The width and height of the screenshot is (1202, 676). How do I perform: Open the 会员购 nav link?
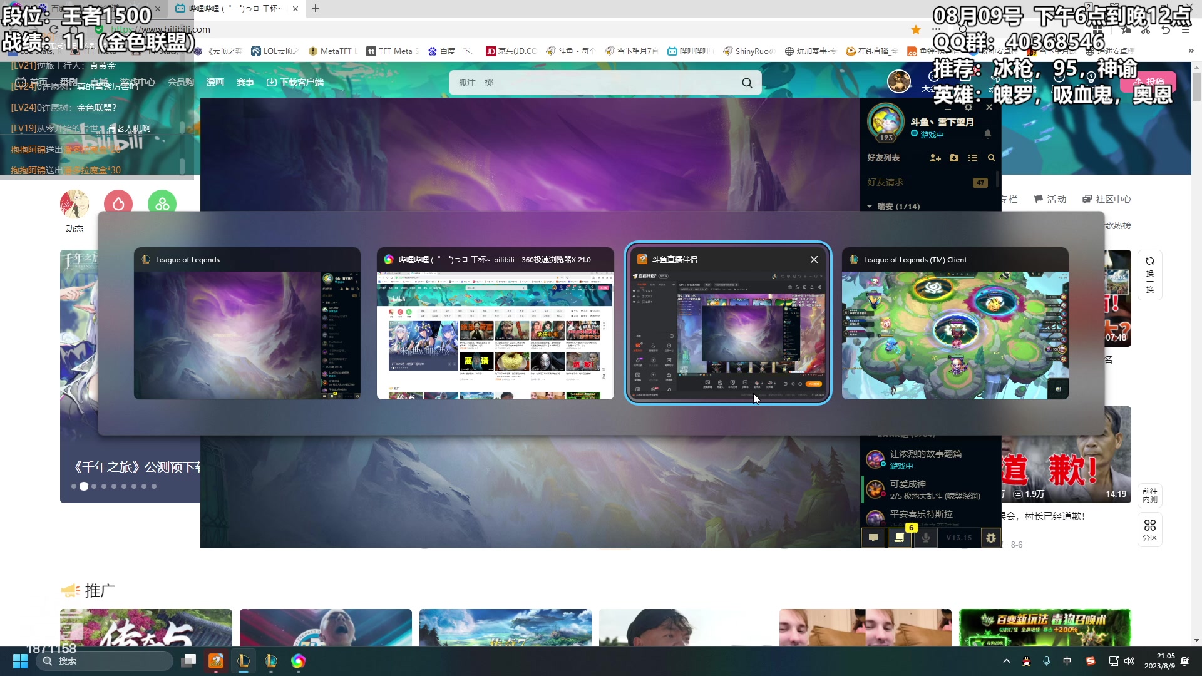[x=180, y=82]
